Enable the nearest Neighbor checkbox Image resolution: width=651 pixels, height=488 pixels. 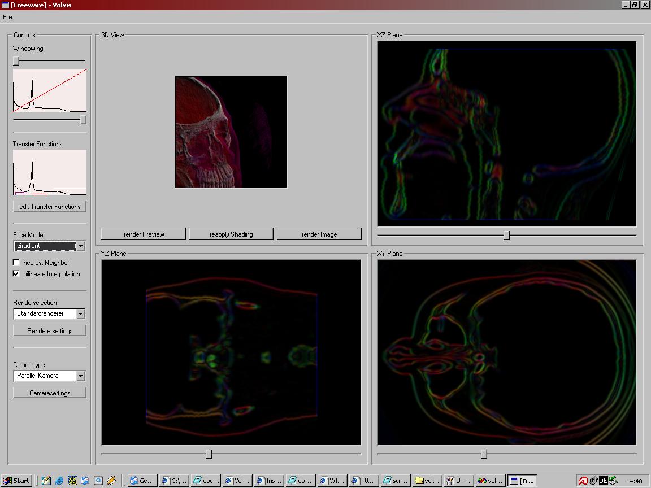[16, 263]
